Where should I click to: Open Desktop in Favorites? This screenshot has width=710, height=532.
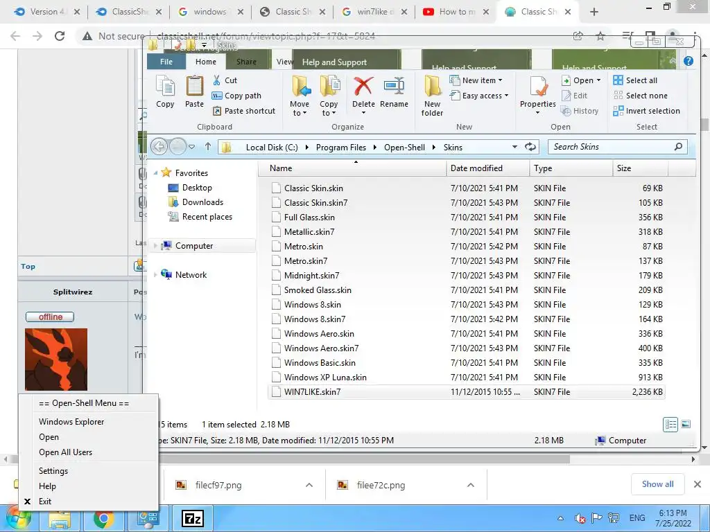pyautogui.click(x=197, y=187)
